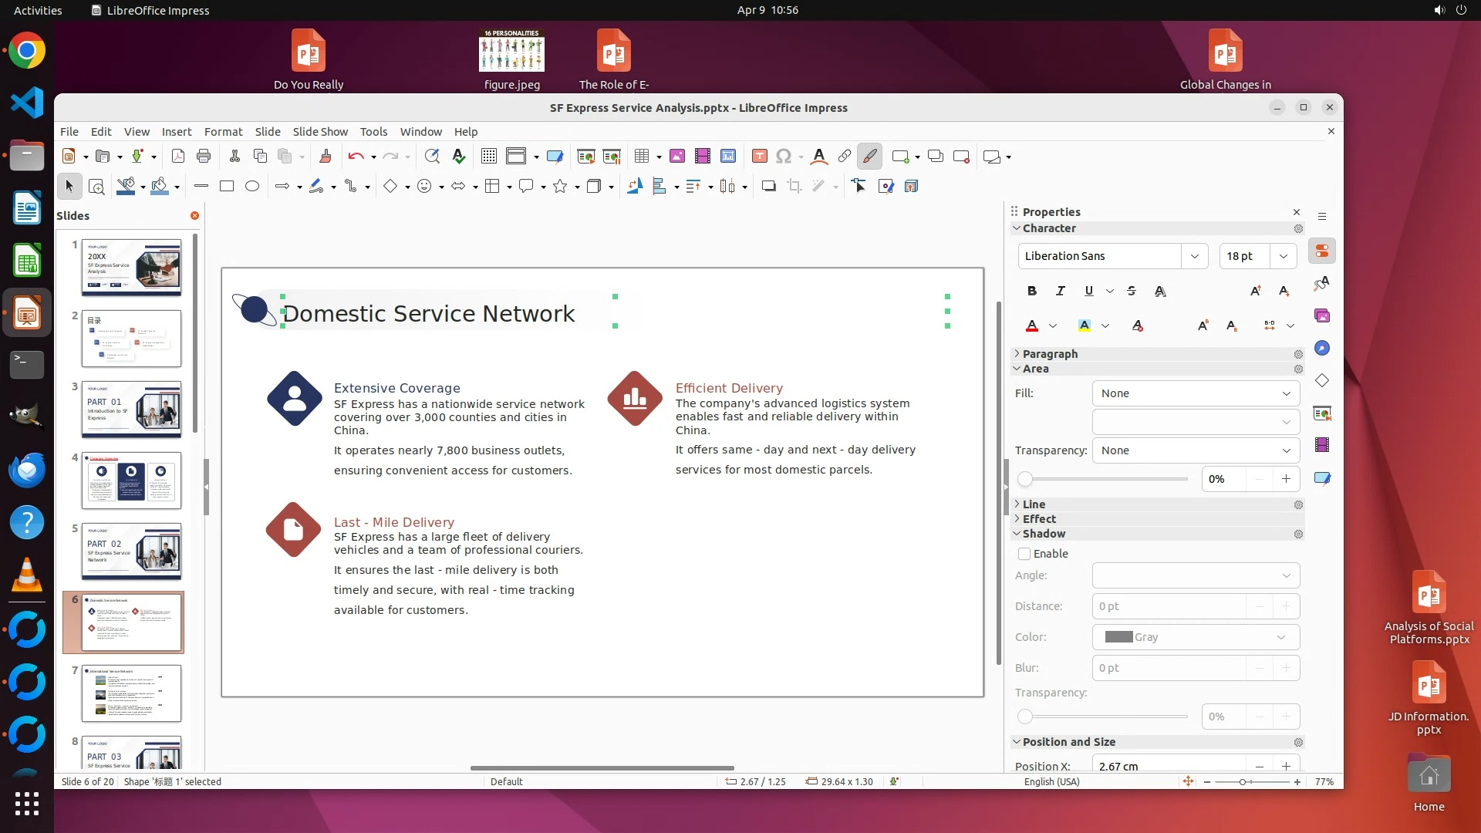Viewport: 1481px width, 833px height.
Task: Toggle Bold in Character panel
Action: click(x=1032, y=291)
